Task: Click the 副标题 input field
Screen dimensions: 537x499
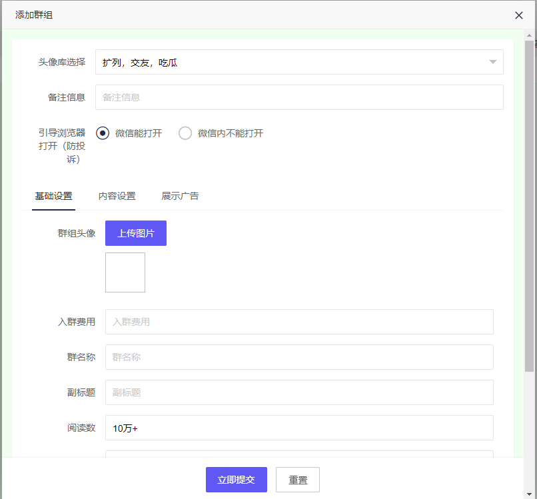Action: tap(298, 392)
